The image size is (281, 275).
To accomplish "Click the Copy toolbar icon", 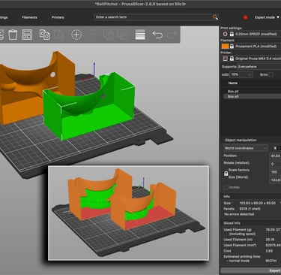I will click(x=45, y=35).
